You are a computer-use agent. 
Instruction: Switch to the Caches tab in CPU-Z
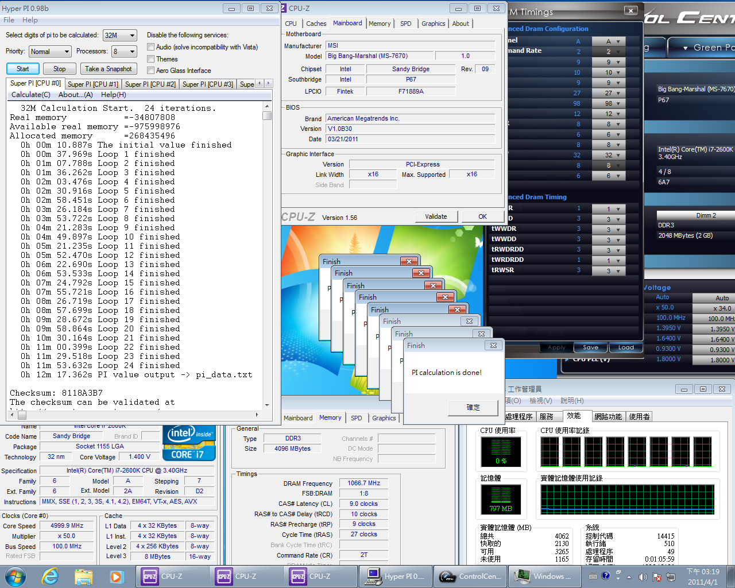[316, 24]
